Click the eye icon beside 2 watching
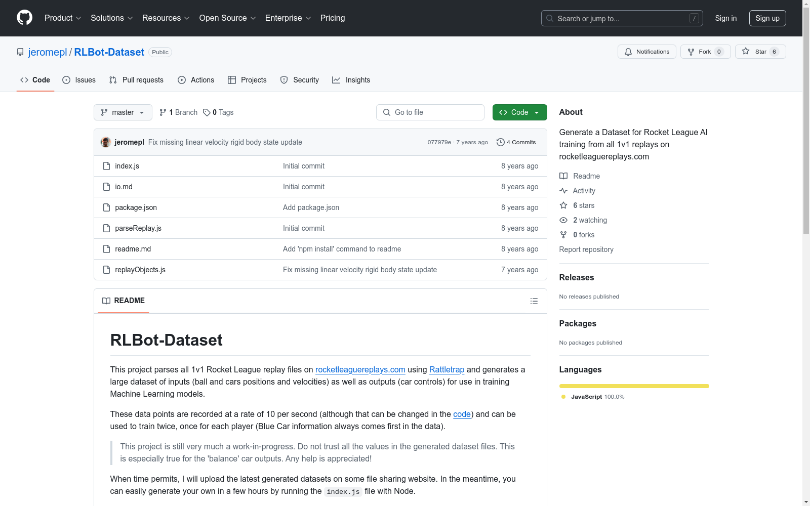Viewport: 810px width, 506px height. [x=563, y=220]
